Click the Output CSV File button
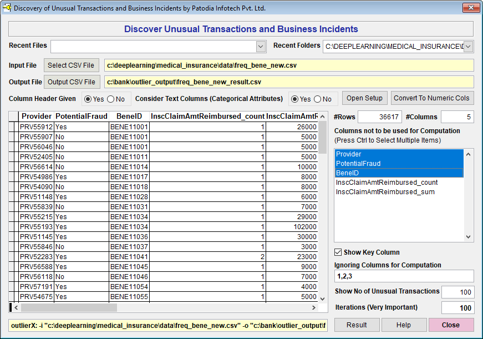This screenshot has height=339, width=483. [72, 82]
